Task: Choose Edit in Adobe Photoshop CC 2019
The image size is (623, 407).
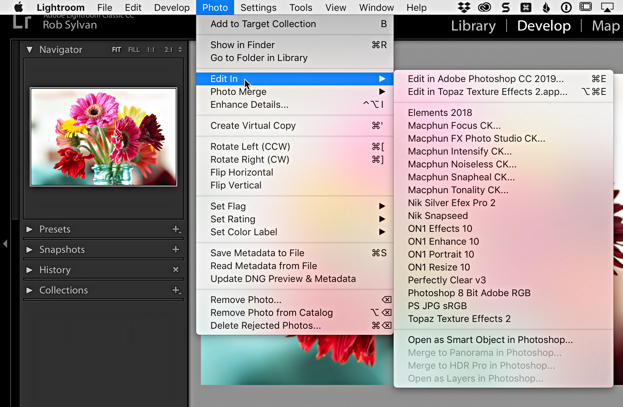Action: click(x=486, y=79)
